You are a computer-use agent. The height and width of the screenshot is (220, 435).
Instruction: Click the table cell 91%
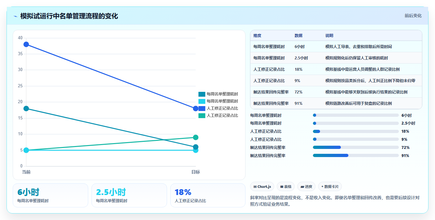coord(298,104)
